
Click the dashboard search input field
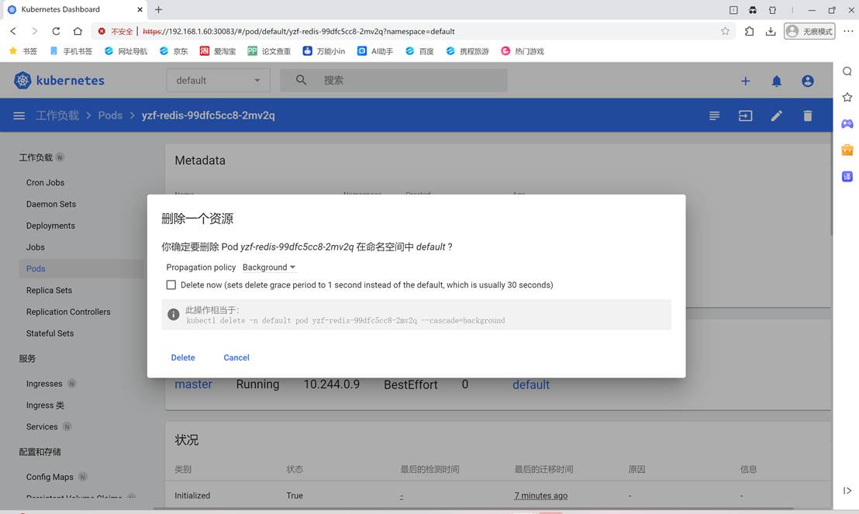393,80
